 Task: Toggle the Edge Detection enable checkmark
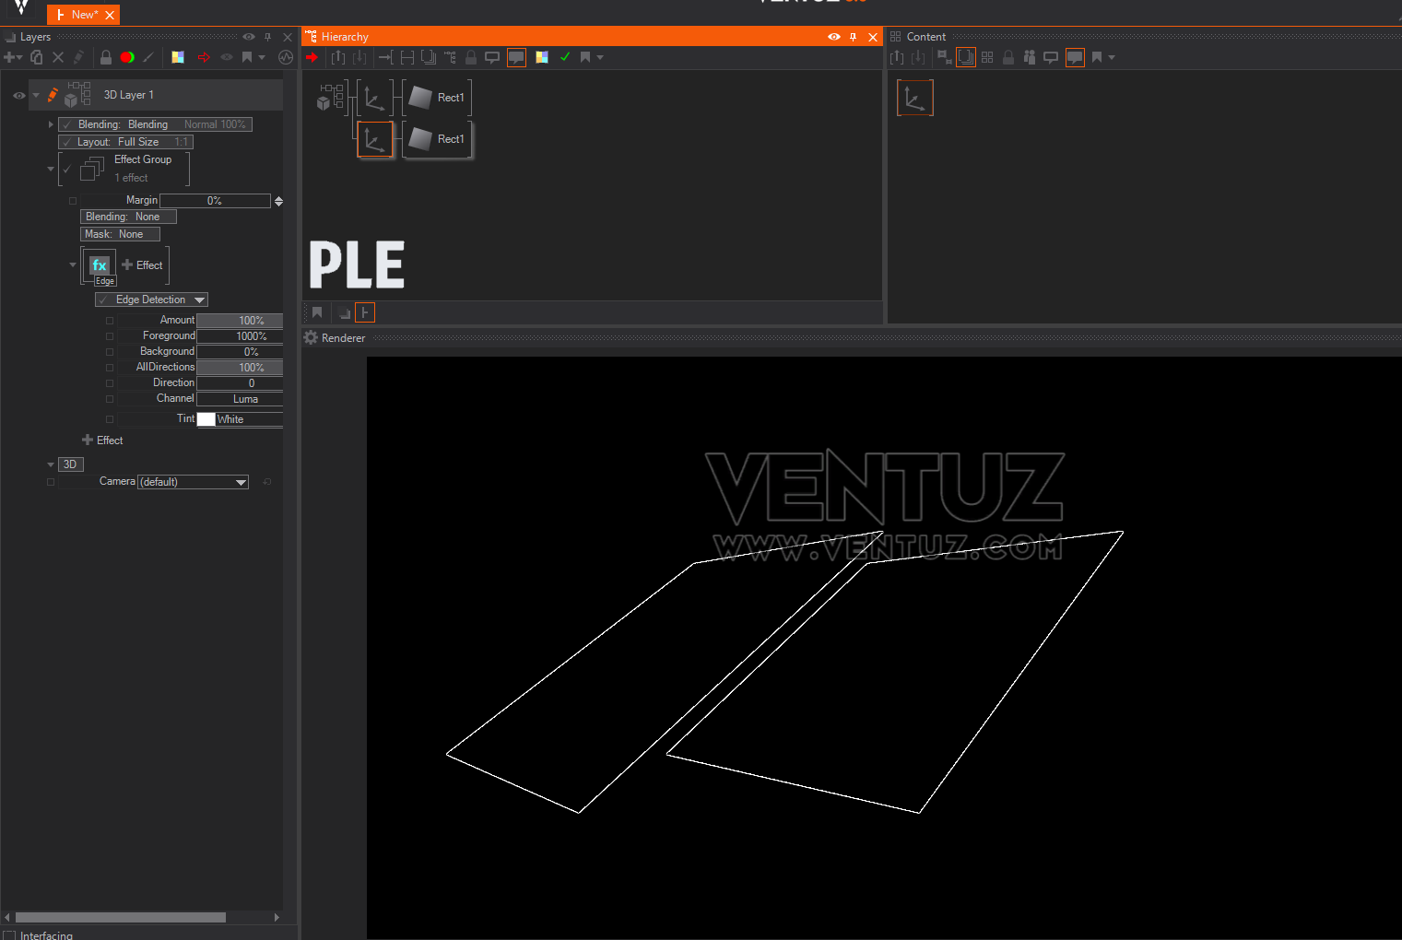point(104,300)
